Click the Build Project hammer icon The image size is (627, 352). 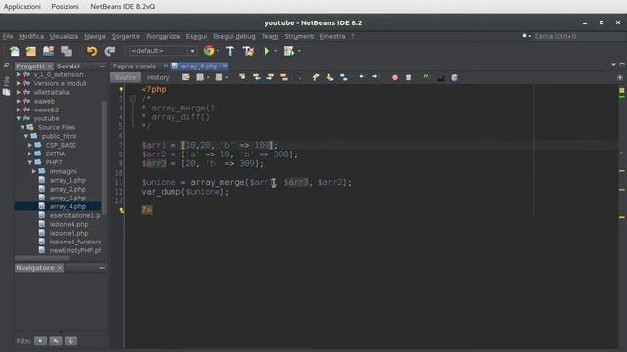click(x=230, y=51)
